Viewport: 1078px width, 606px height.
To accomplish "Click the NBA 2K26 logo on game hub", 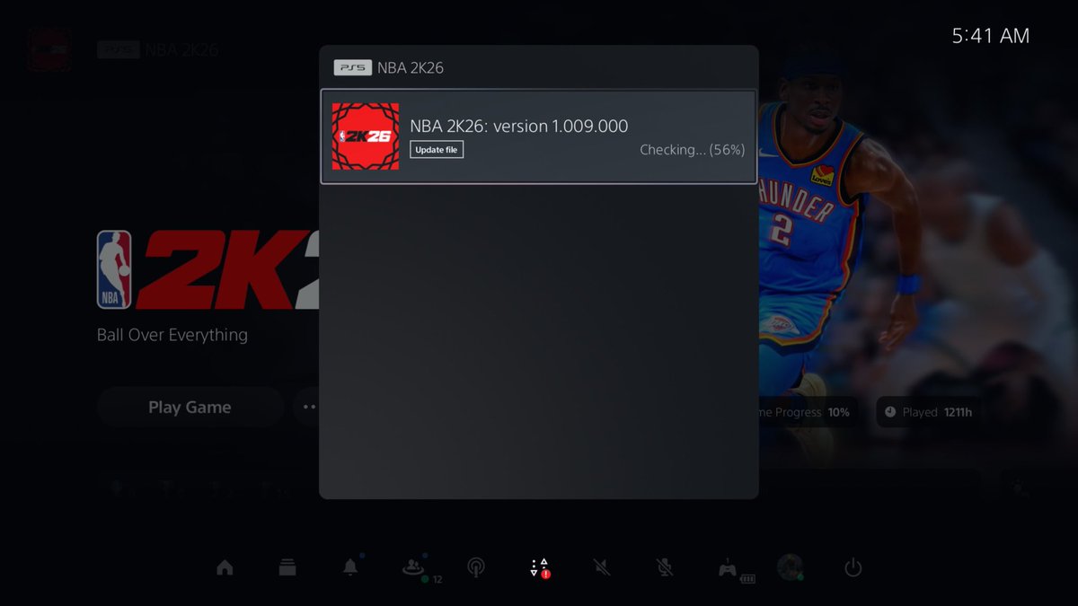I will pyautogui.click(x=208, y=269).
